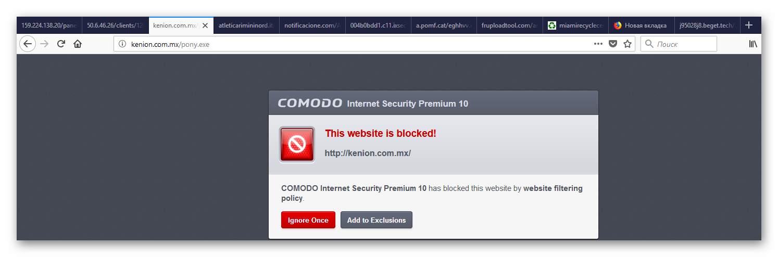Select the Новая вкладка tab

tap(641, 25)
